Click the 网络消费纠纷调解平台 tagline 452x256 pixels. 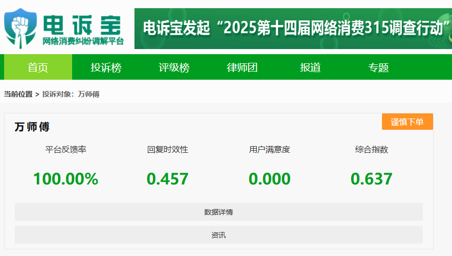pos(83,41)
